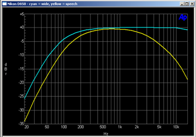Click the -20 dB axis label

(21, 82)
